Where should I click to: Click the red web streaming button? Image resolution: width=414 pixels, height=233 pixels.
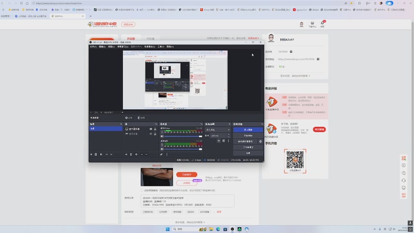pyautogui.click(x=319, y=129)
